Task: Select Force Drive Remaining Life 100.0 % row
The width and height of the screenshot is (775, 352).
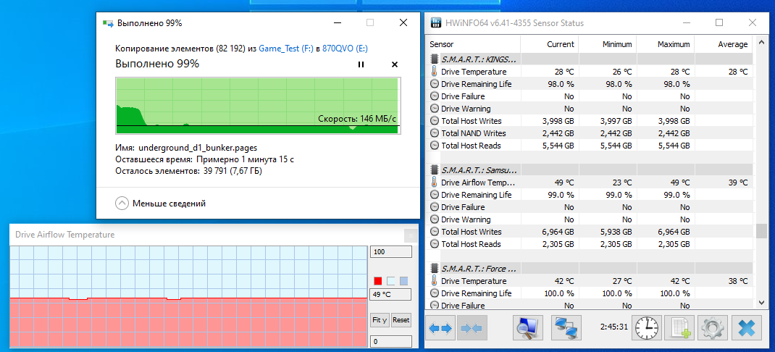Action: click(x=589, y=293)
